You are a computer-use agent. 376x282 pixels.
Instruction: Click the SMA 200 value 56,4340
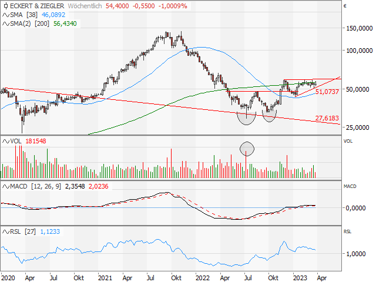point(65,23)
